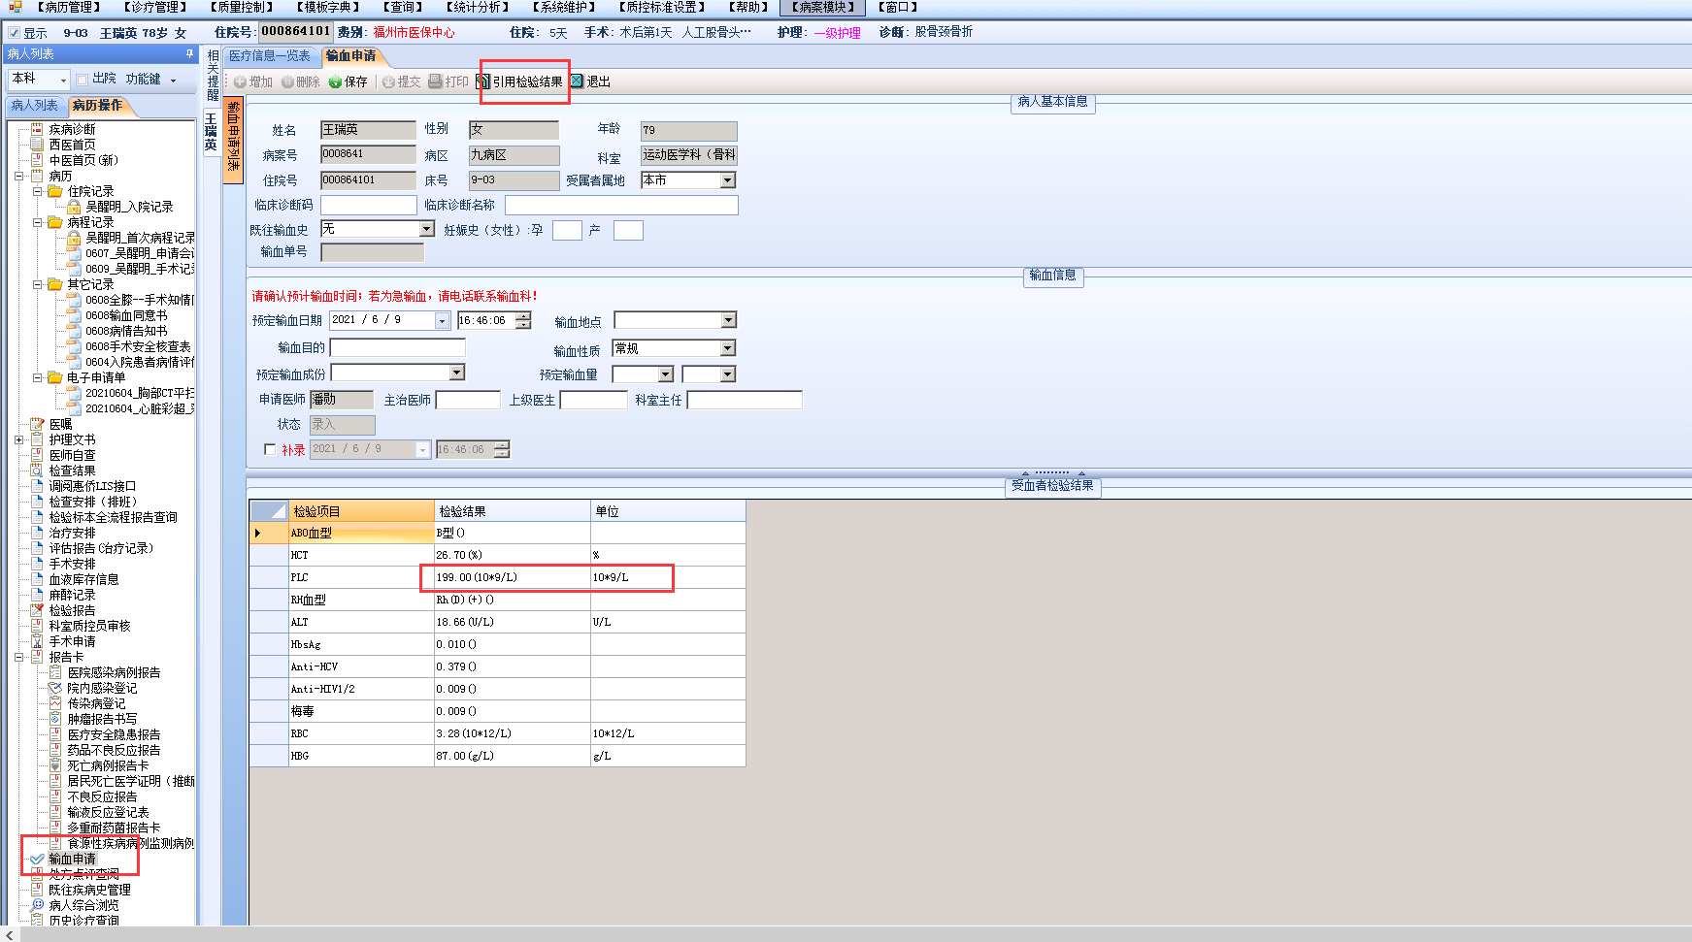Click the 西医首页 document icon
Image resolution: width=1692 pixels, height=942 pixels.
(x=37, y=145)
